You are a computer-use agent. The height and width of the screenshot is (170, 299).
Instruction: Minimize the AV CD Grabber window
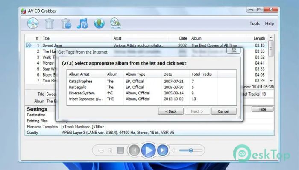pyautogui.click(x=251, y=9)
